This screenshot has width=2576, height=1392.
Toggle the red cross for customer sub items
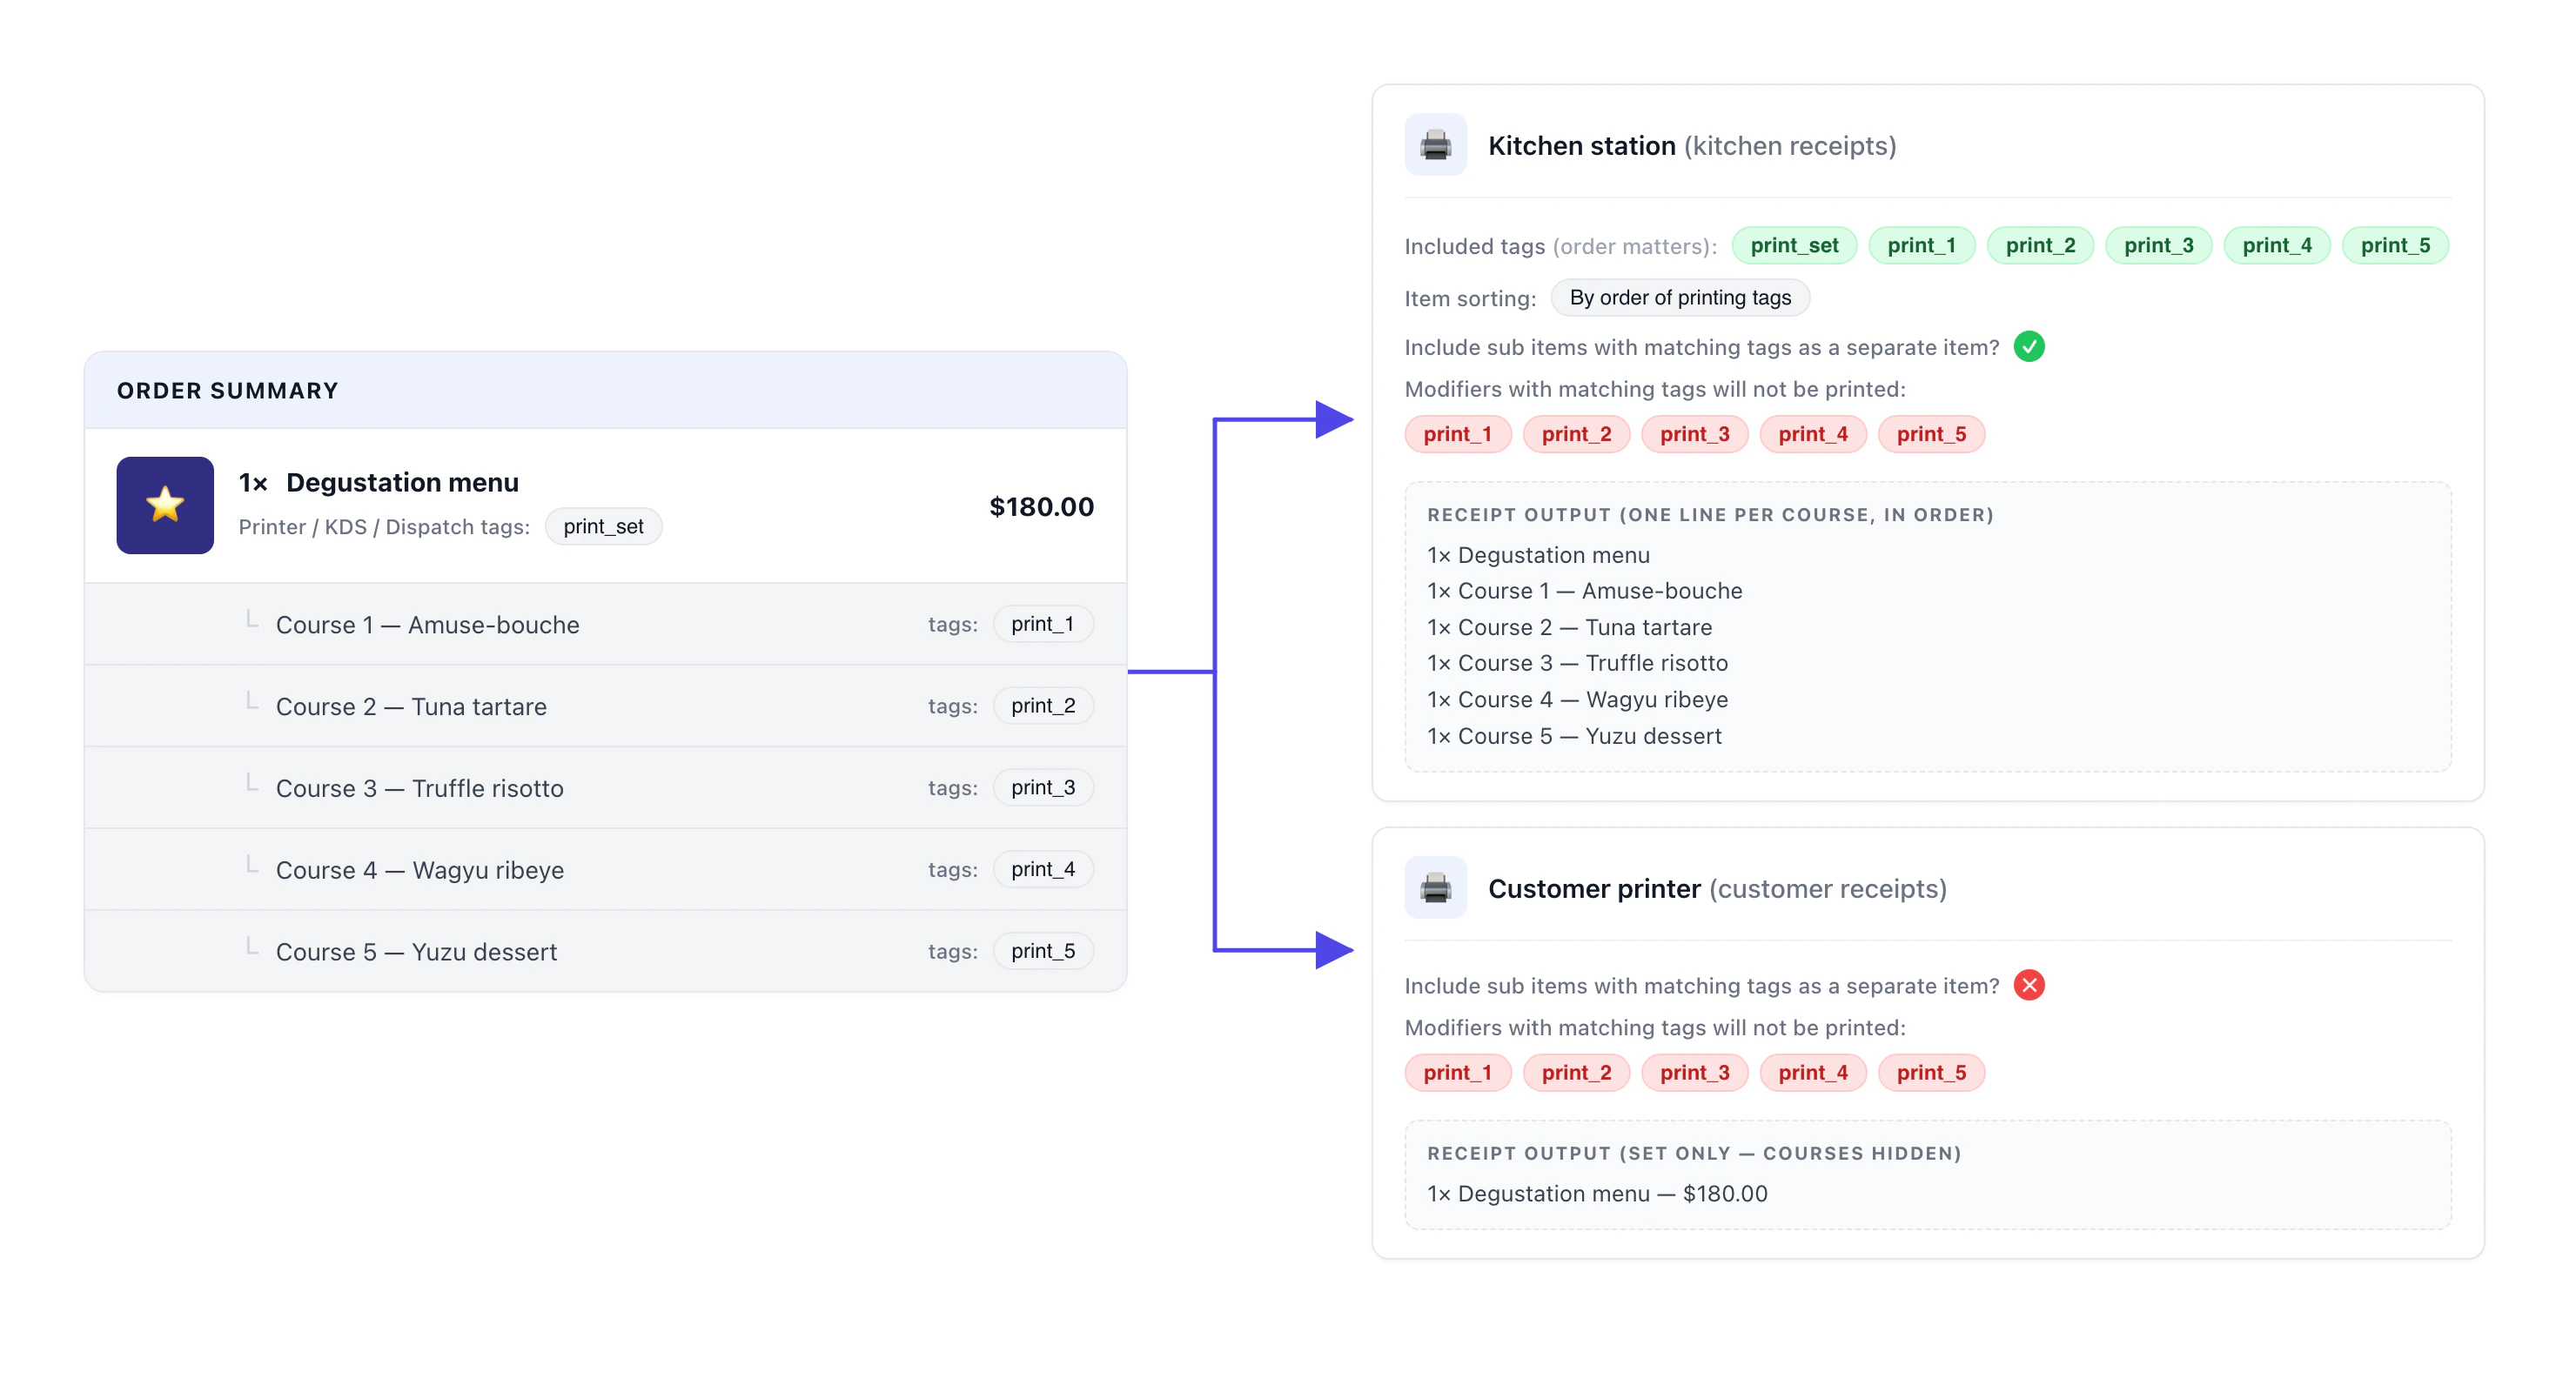[x=2029, y=985]
